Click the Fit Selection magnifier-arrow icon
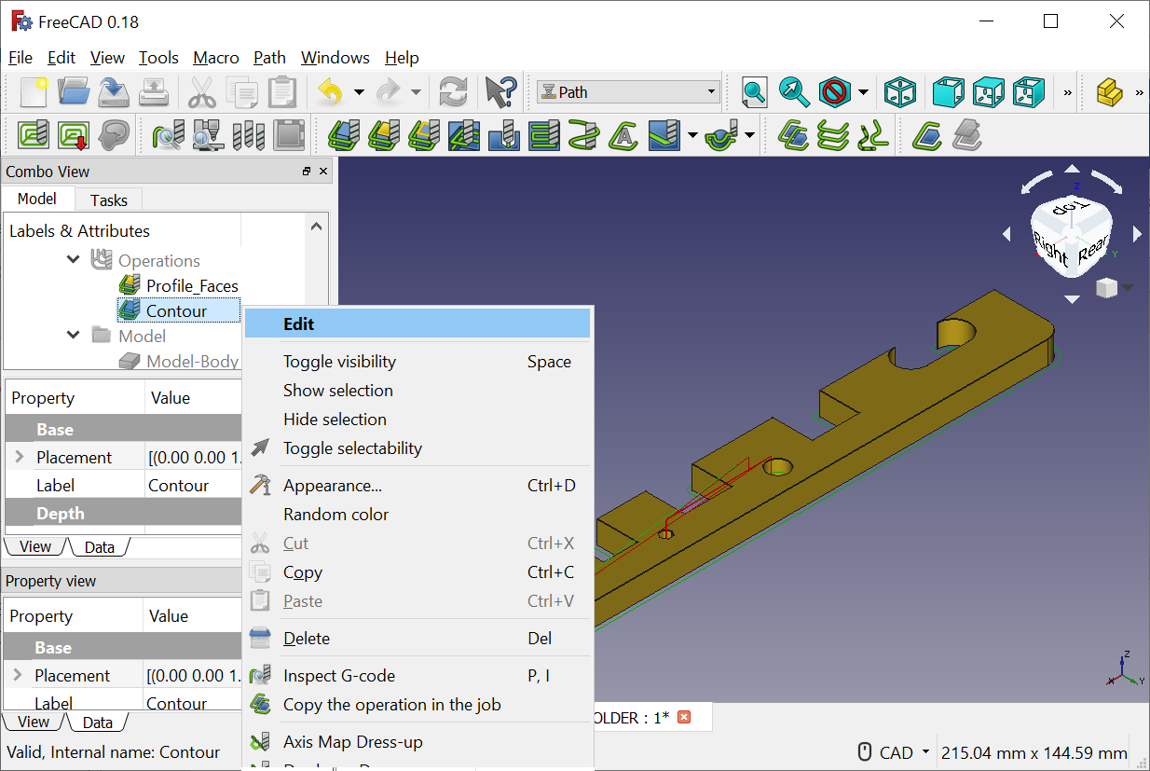Screen dimensions: 1150x771 coord(794,92)
